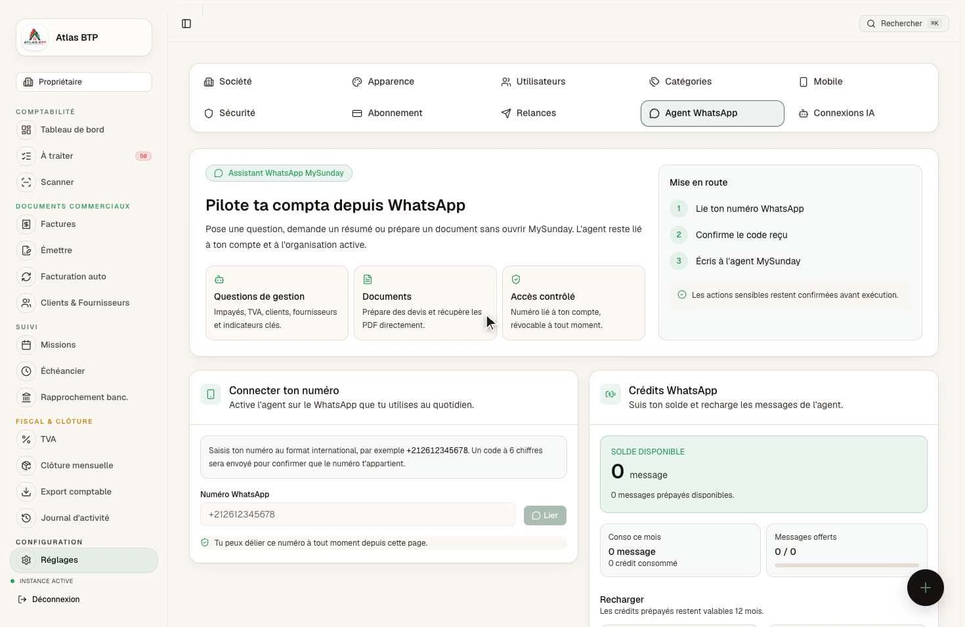This screenshot has width=965, height=627.
Task: Click the Clients & Fournisseurs people icon
Action: coord(26,303)
